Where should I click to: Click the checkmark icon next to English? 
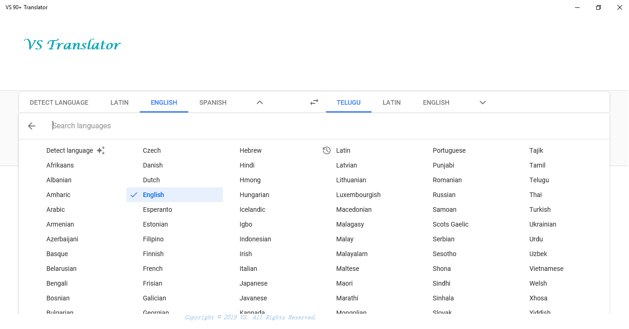coord(134,195)
